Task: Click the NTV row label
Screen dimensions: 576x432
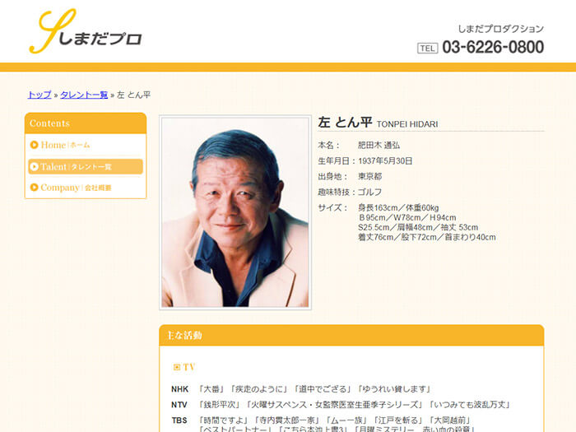Action: tap(179, 405)
